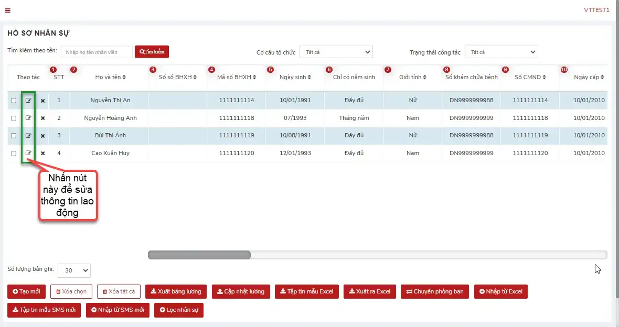Click the Xóa tất cả button

click(x=119, y=291)
